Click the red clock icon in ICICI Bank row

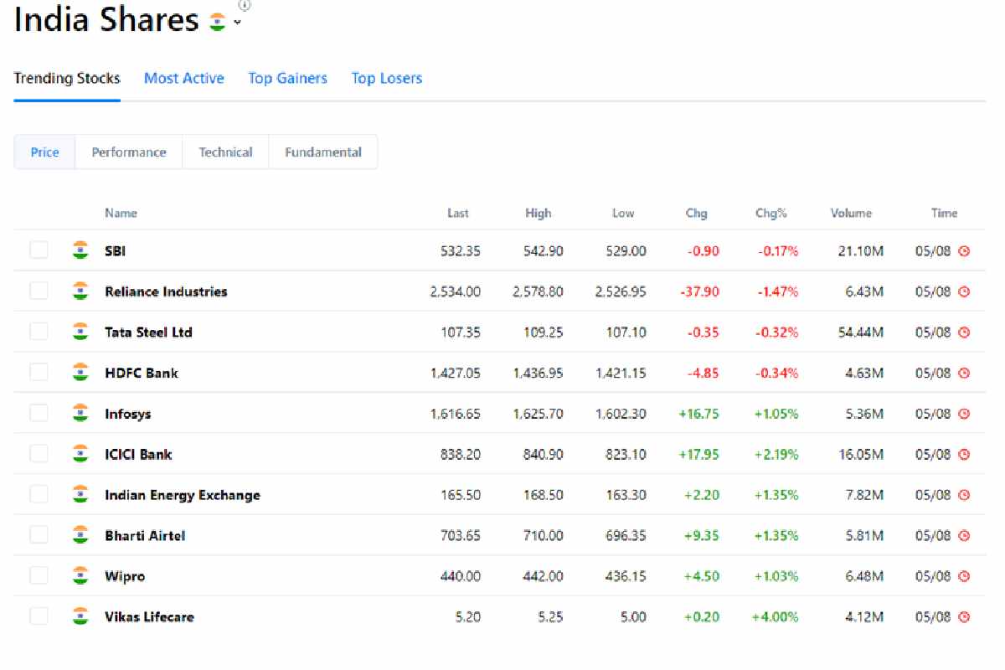(964, 454)
